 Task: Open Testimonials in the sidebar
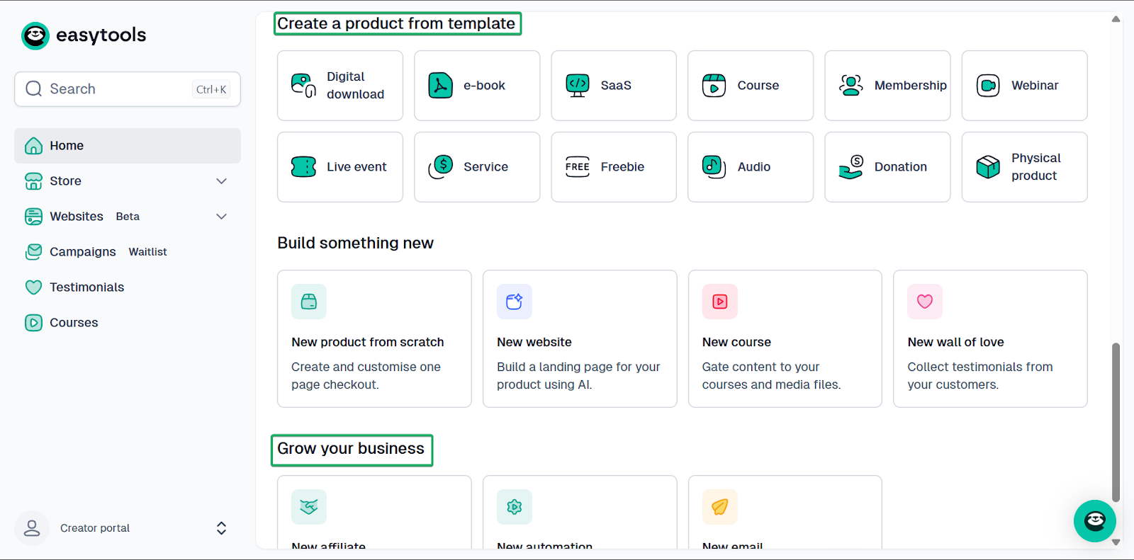click(128, 287)
